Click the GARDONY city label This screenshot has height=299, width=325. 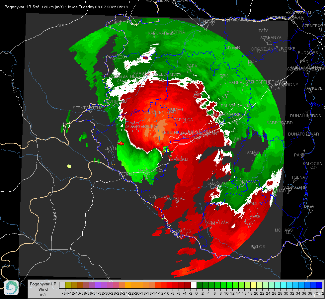(x=288, y=85)
